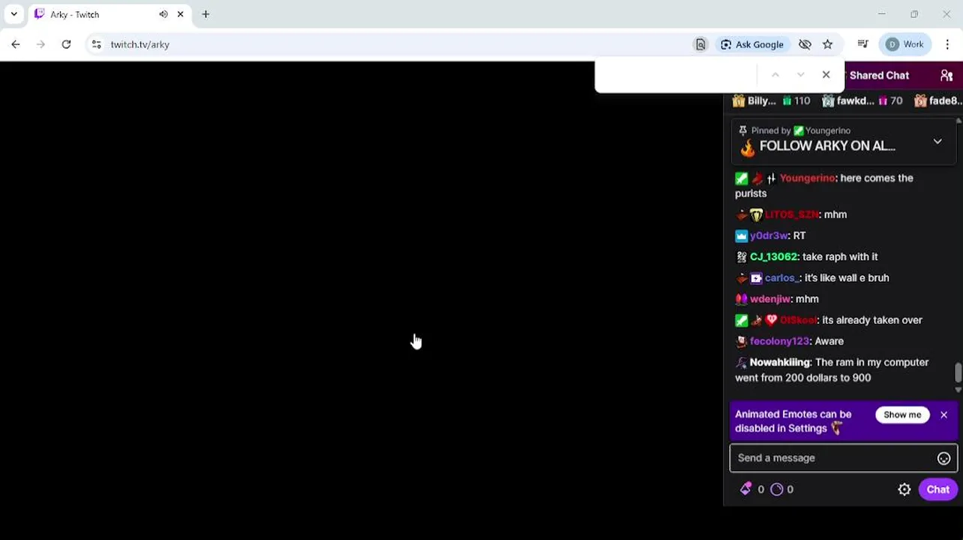This screenshot has height=540, width=963.
Task: Bookmark this tab with the star icon
Action: tap(827, 44)
